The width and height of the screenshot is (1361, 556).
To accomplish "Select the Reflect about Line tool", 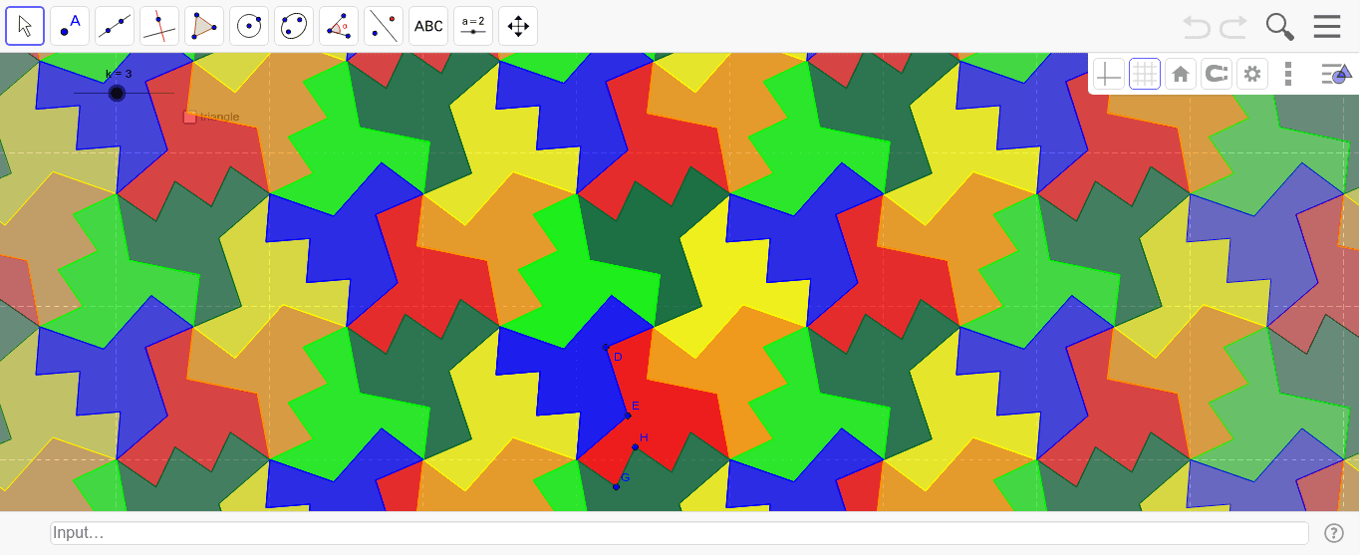I will point(384,26).
